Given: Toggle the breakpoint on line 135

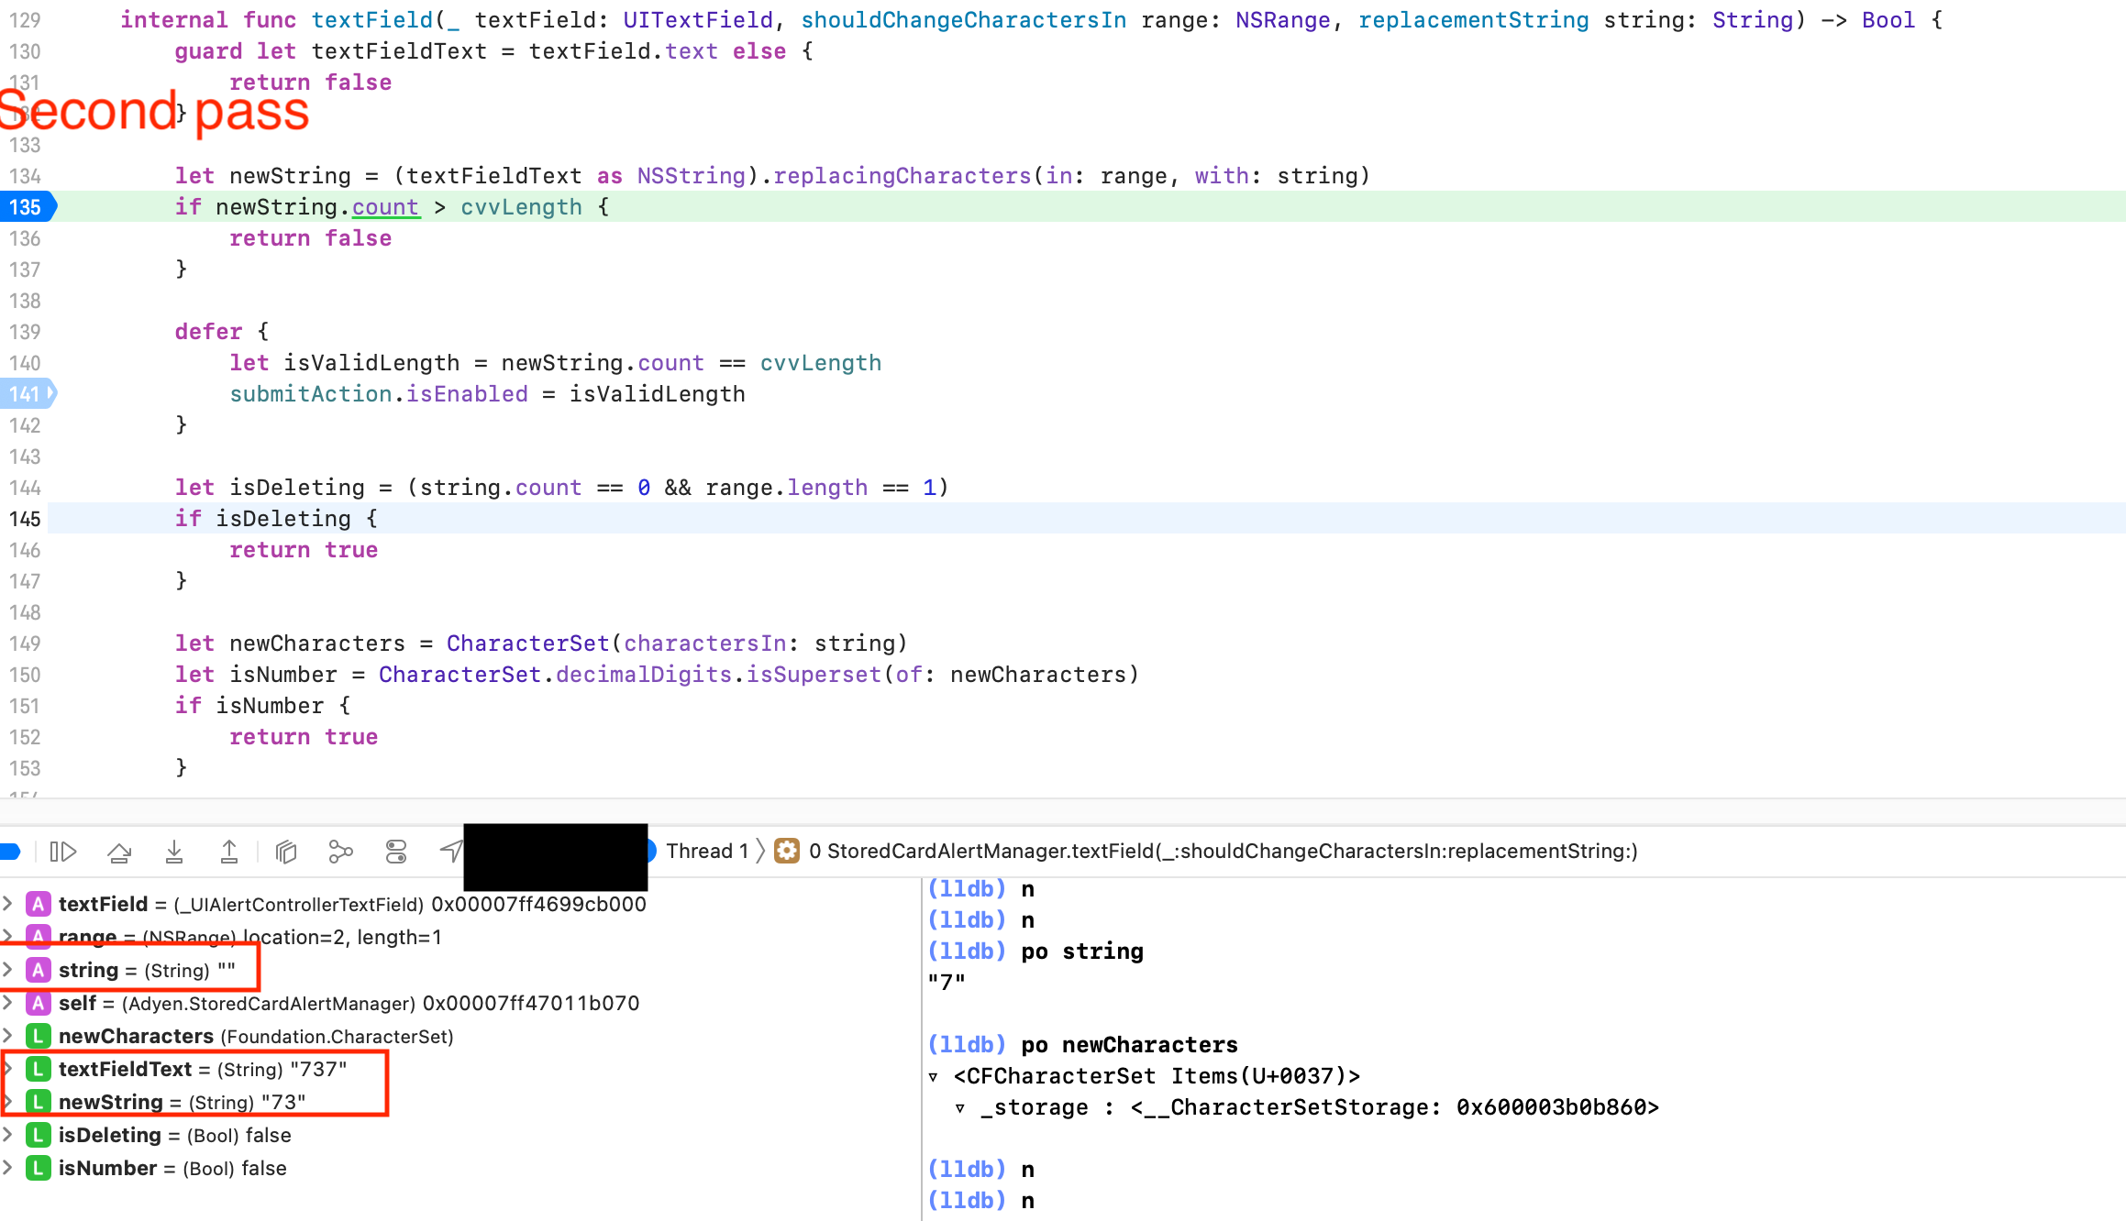Looking at the screenshot, I should point(26,207).
